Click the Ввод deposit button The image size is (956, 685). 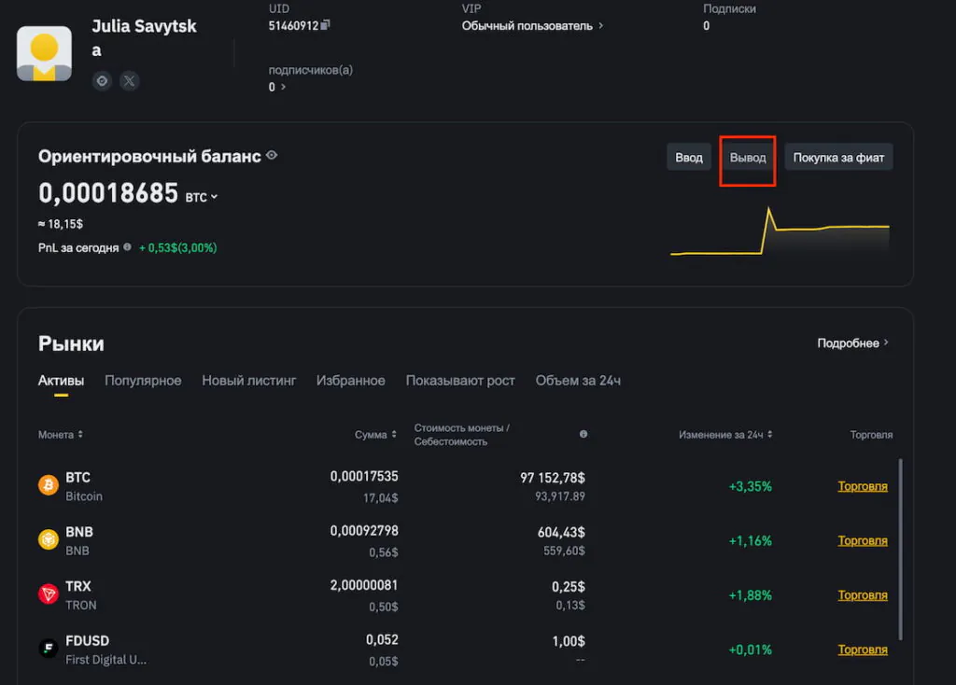click(x=688, y=157)
